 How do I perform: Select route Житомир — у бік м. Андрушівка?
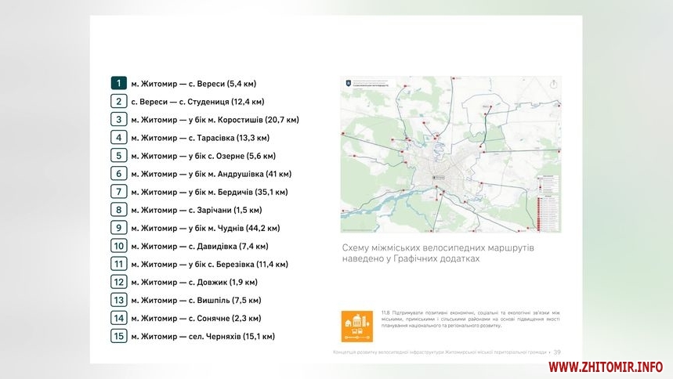tap(212, 174)
